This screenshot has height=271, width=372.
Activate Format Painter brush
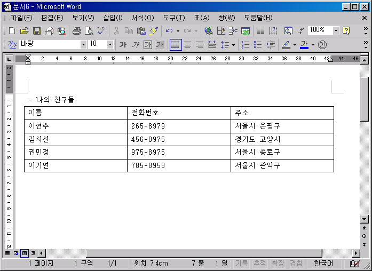(x=154, y=31)
